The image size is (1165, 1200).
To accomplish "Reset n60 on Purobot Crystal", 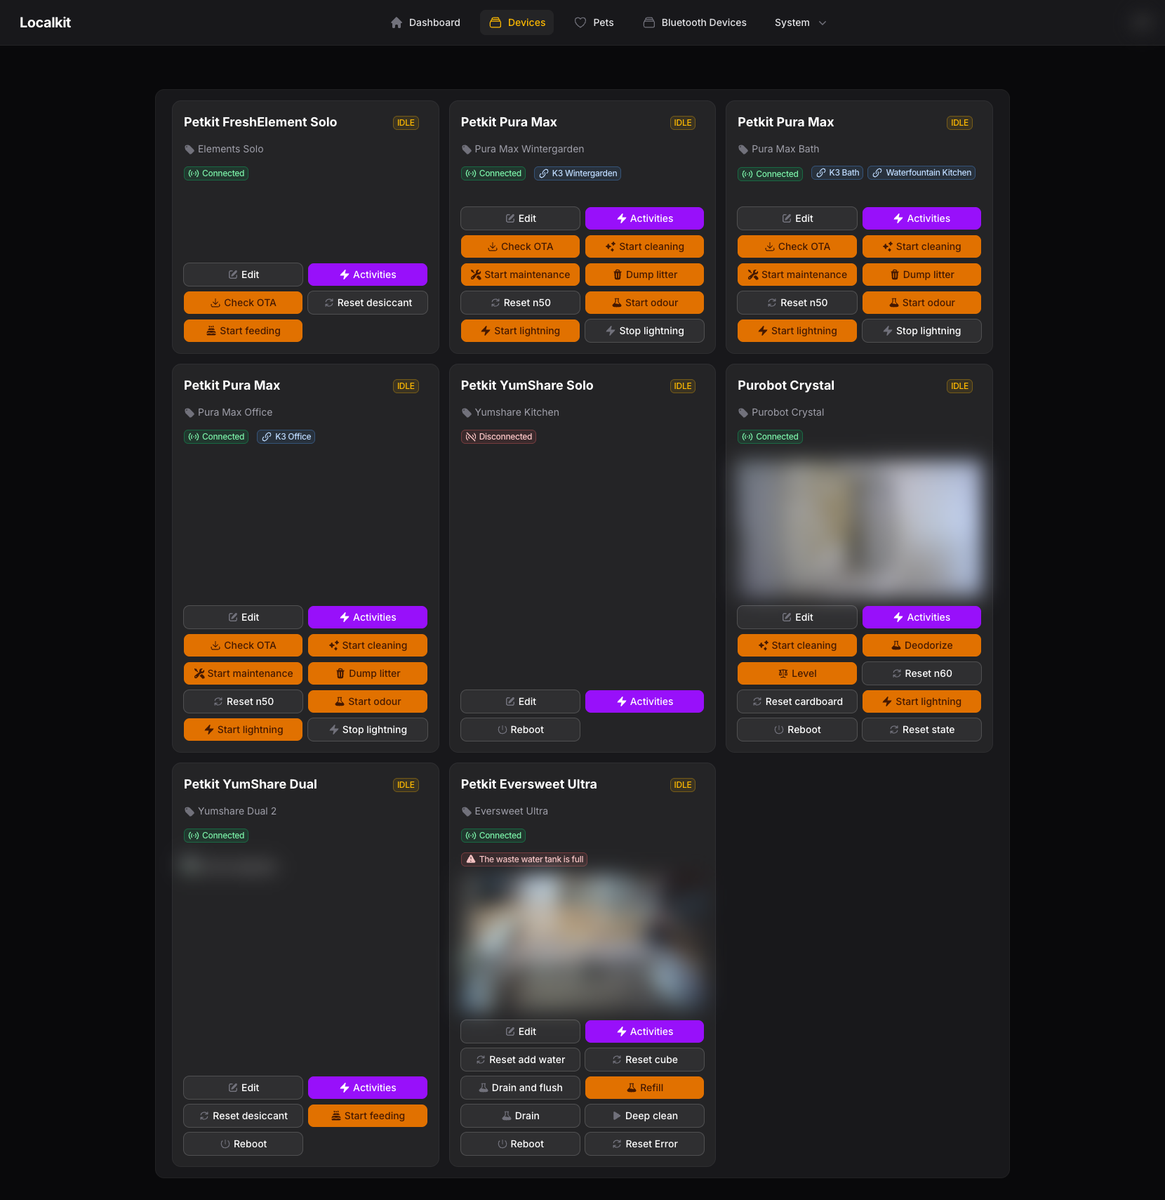I will 921,673.
